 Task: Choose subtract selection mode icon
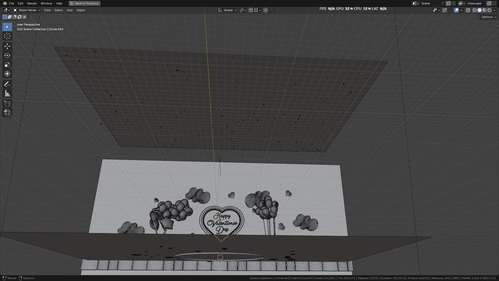[x=15, y=17]
